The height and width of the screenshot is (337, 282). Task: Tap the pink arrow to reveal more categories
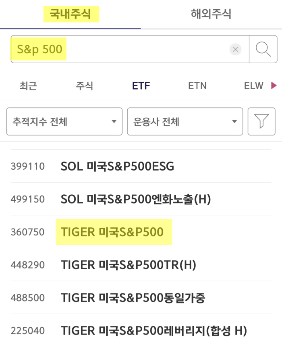[274, 85]
